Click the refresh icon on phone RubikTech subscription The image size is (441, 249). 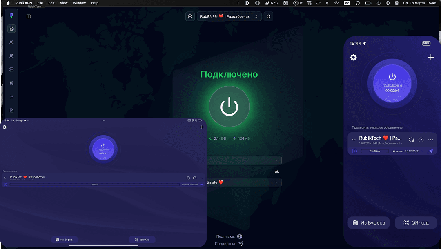(411, 140)
